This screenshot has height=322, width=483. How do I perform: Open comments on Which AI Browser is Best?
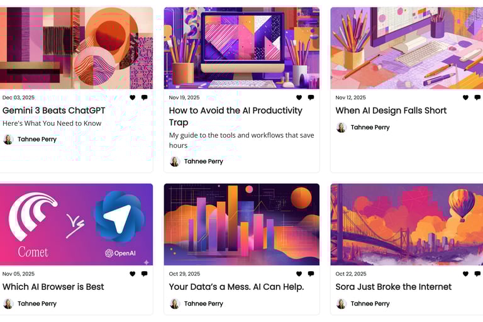pyautogui.click(x=144, y=274)
